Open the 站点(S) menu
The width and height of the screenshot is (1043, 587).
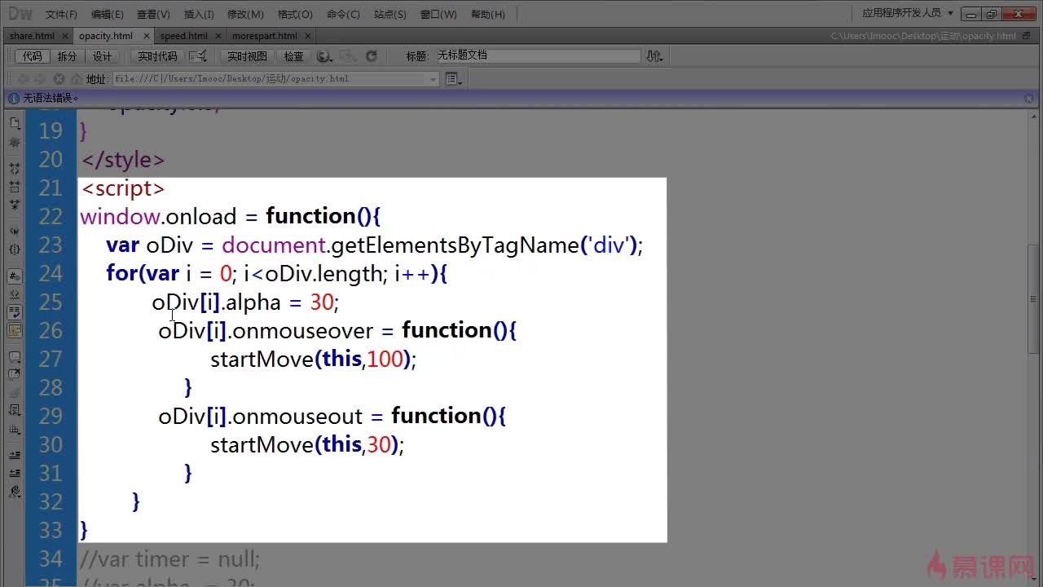pos(389,14)
